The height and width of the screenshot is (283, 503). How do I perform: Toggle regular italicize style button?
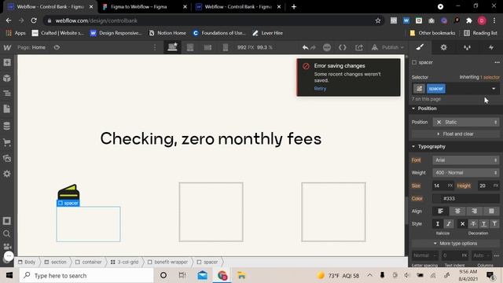coord(438,224)
